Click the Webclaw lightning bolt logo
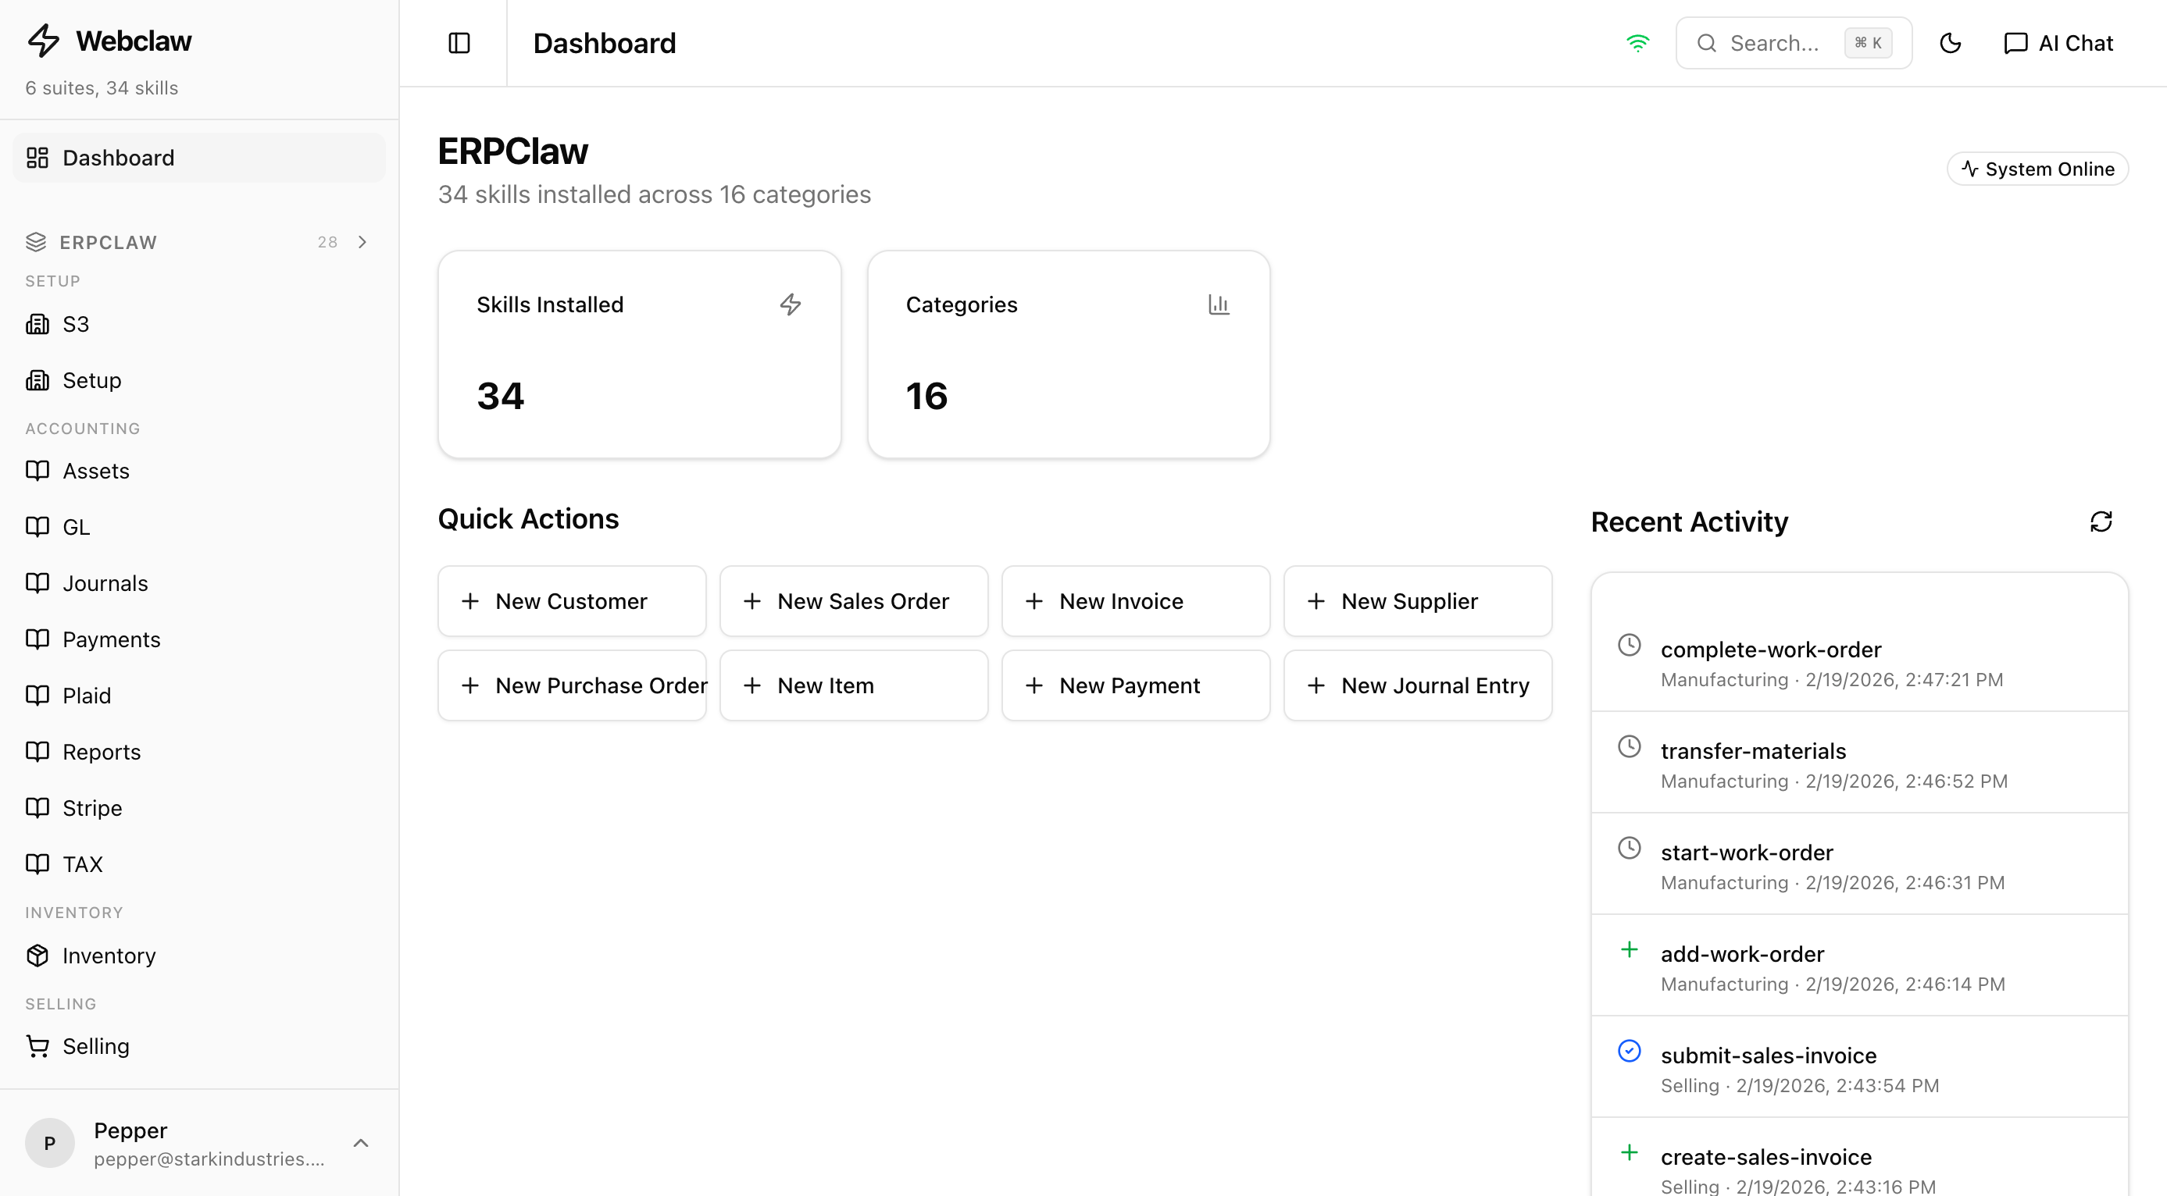Image resolution: width=2167 pixels, height=1196 pixels. [43, 41]
